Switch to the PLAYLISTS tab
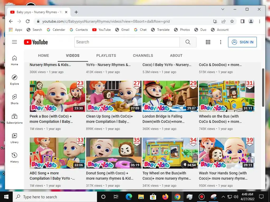 point(106,55)
